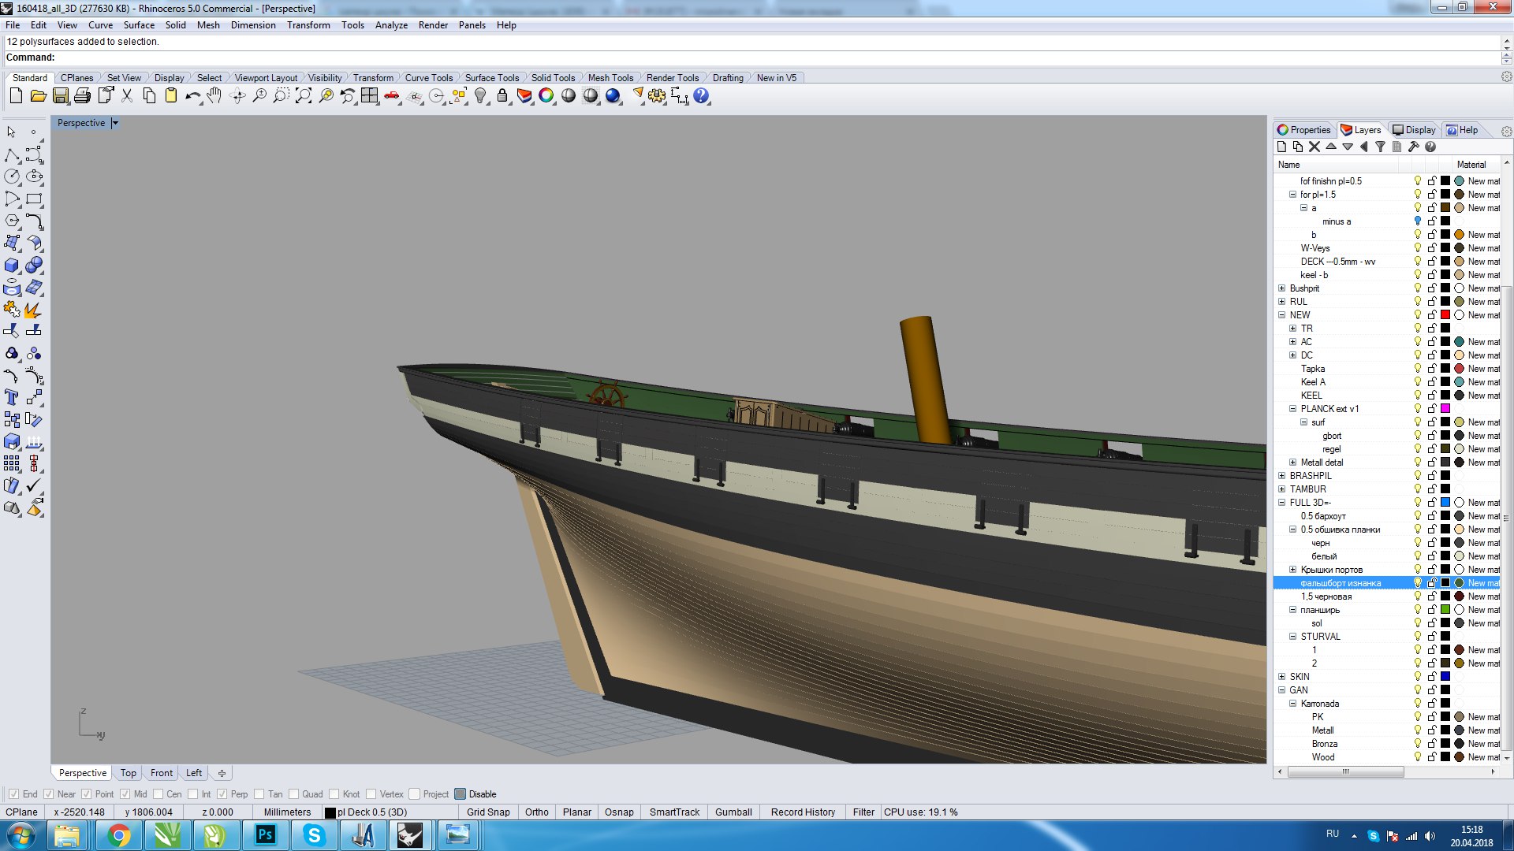Image resolution: width=1514 pixels, height=851 pixels.
Task: Open the Surface menu
Action: coord(139,25)
